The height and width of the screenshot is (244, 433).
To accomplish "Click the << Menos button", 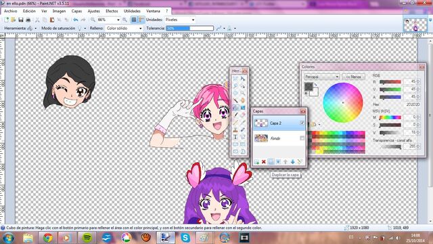I will pos(353,77).
